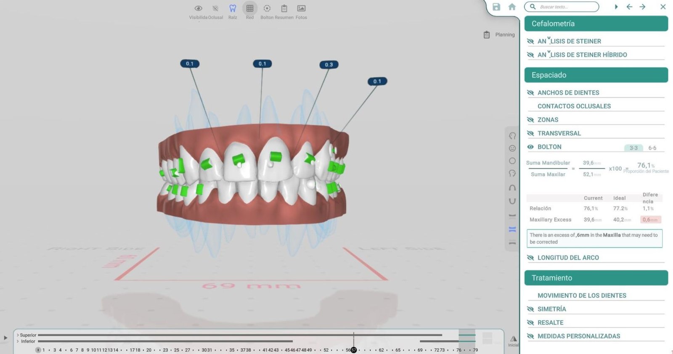673x354 pixels.
Task: Open the Resumen clipboard icon
Action: click(x=284, y=8)
